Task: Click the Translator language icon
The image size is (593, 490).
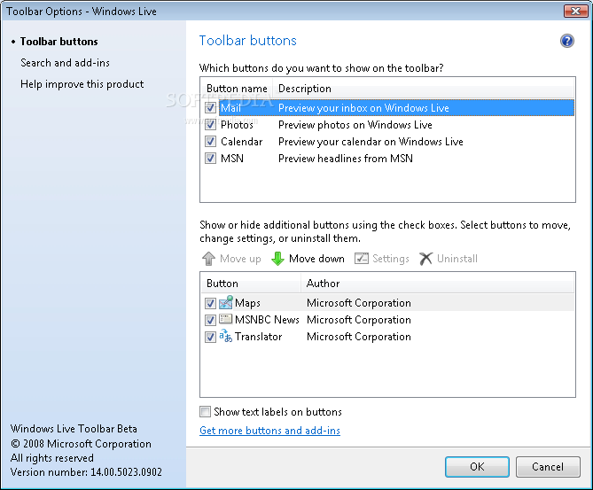Action: point(226,336)
